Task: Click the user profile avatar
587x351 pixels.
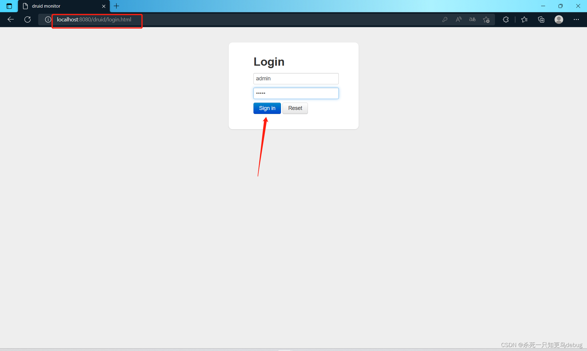Action: click(559, 20)
